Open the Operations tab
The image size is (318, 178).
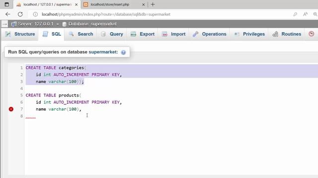(209, 34)
